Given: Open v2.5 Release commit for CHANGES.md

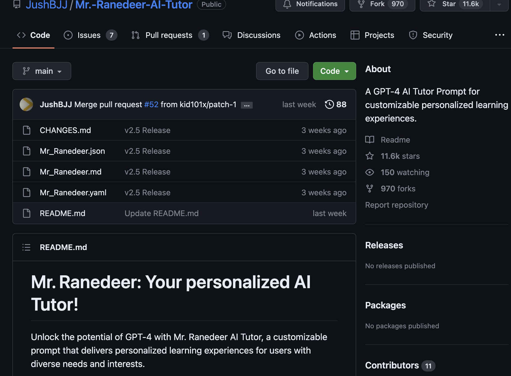Looking at the screenshot, I should click(148, 130).
